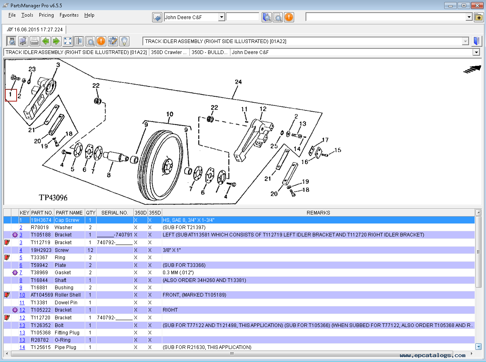
Task: Go forward using the green forward arrow
Action: tap(56, 41)
